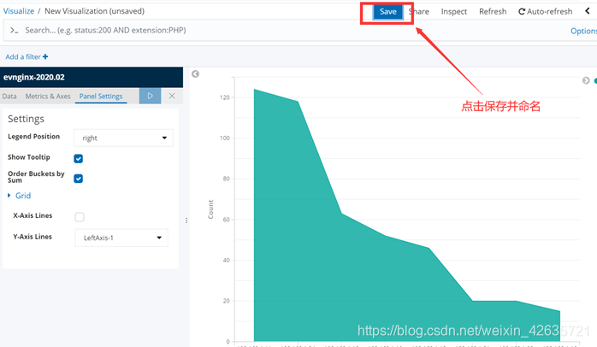Click the evnginx-2020.02 index pattern title
The width and height of the screenshot is (597, 347).
pos(34,77)
